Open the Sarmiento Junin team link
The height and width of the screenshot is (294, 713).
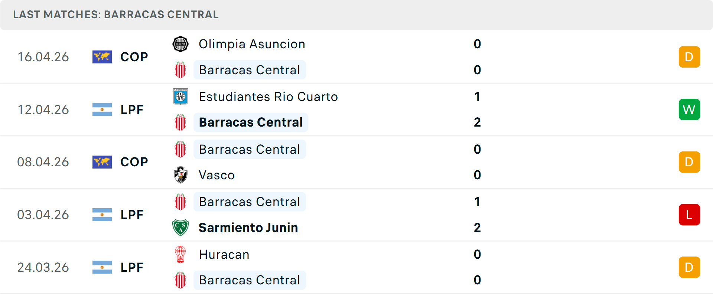pos(248,228)
